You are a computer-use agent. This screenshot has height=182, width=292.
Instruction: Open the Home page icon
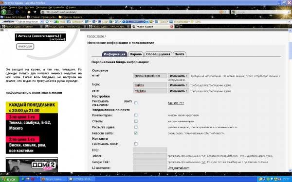coord(29,12)
